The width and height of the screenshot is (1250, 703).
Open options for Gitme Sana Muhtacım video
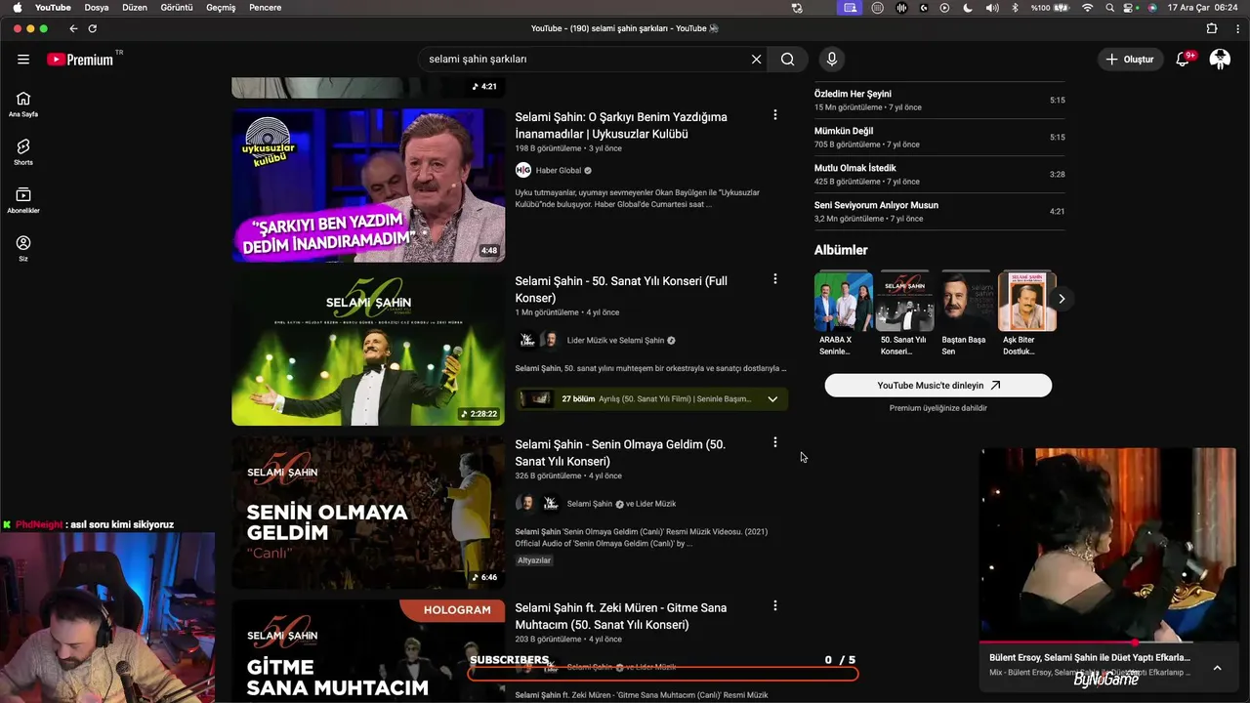pyautogui.click(x=775, y=606)
